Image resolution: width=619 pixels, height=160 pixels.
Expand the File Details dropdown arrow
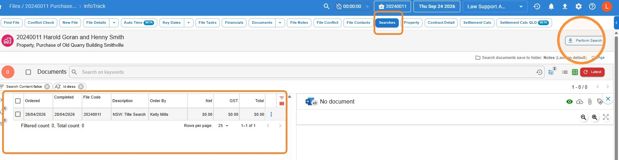[x=114, y=23]
